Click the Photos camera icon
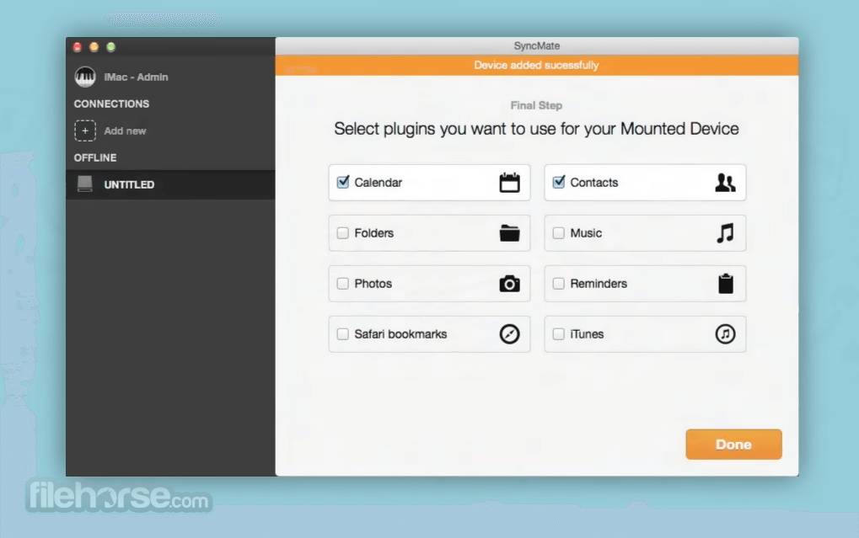The image size is (859, 538). pos(509,284)
